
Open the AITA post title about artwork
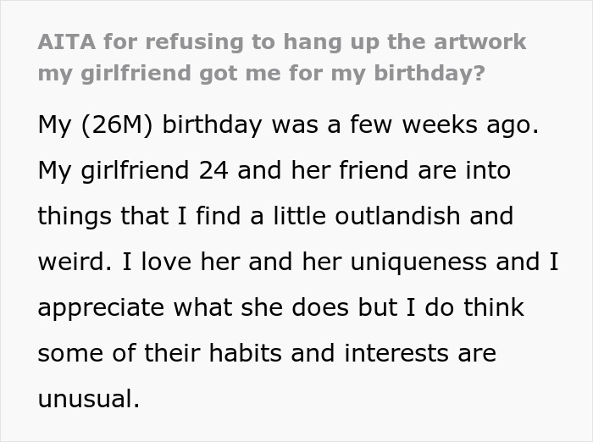pos(282,57)
